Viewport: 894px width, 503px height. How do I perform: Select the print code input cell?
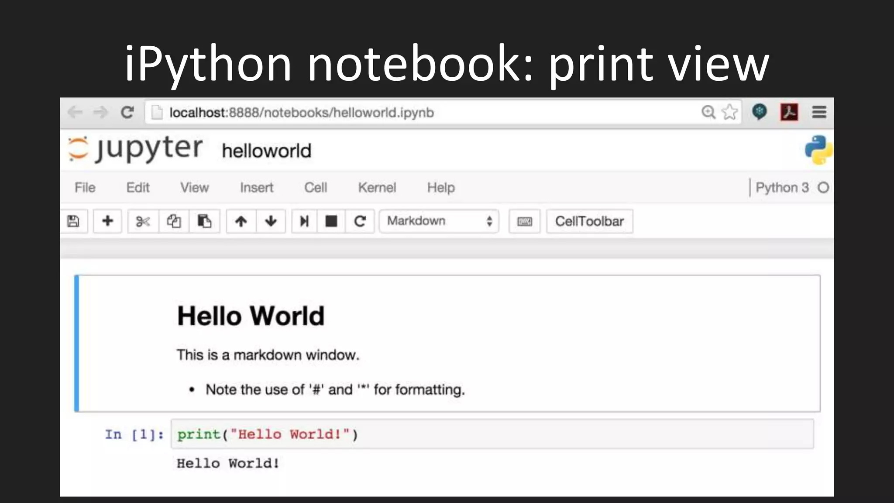click(492, 434)
